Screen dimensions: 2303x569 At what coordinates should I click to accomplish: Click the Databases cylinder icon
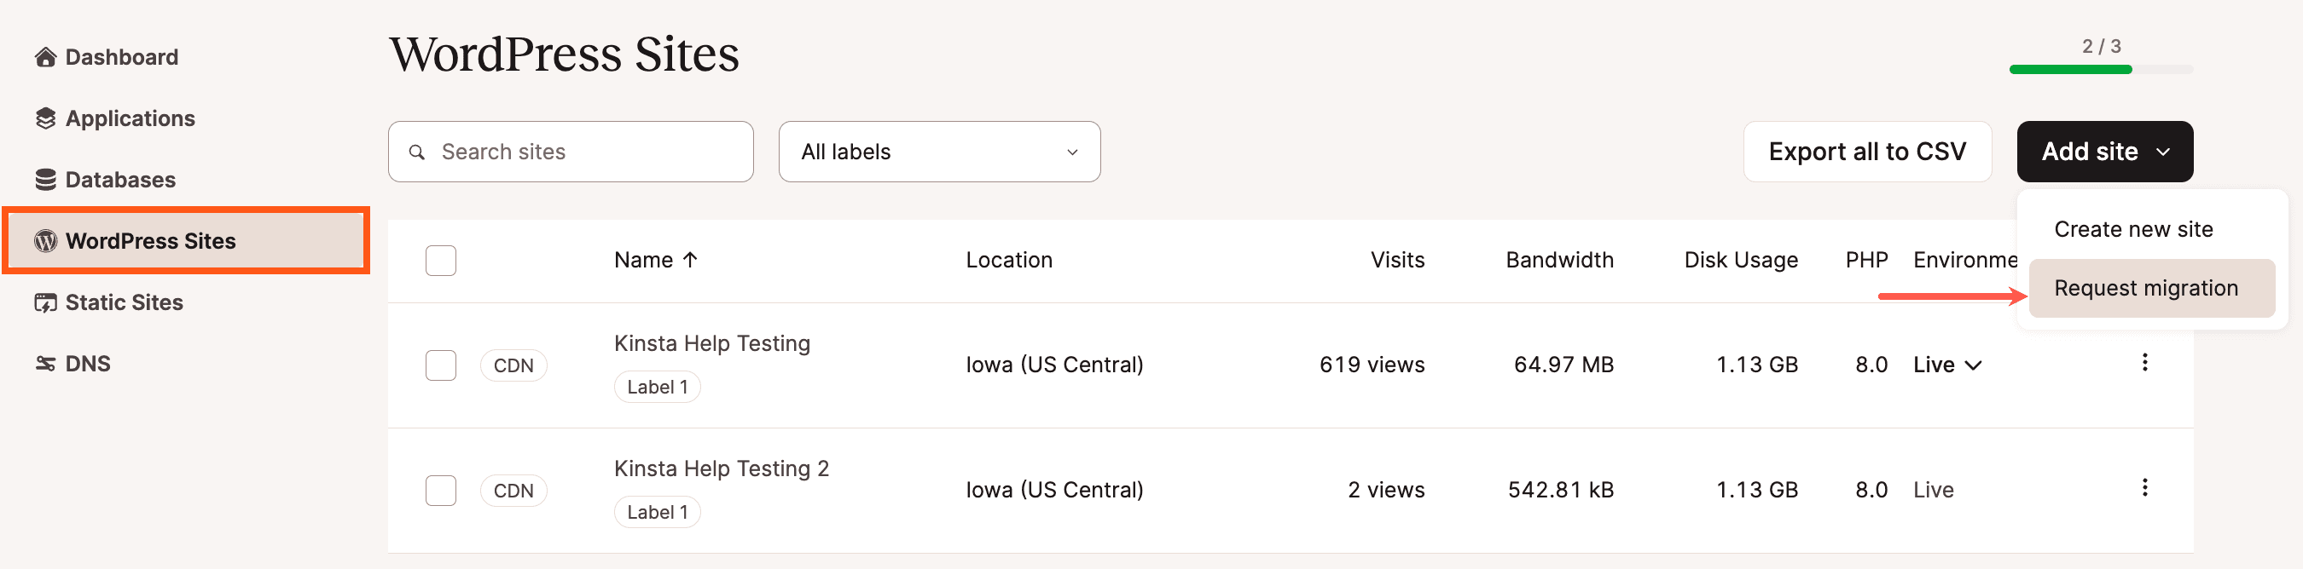click(45, 180)
